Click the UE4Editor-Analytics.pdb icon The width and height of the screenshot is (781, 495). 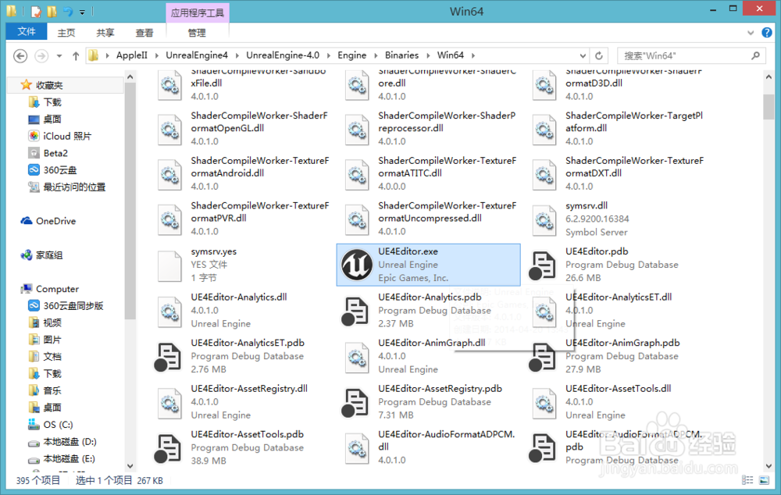[355, 312]
